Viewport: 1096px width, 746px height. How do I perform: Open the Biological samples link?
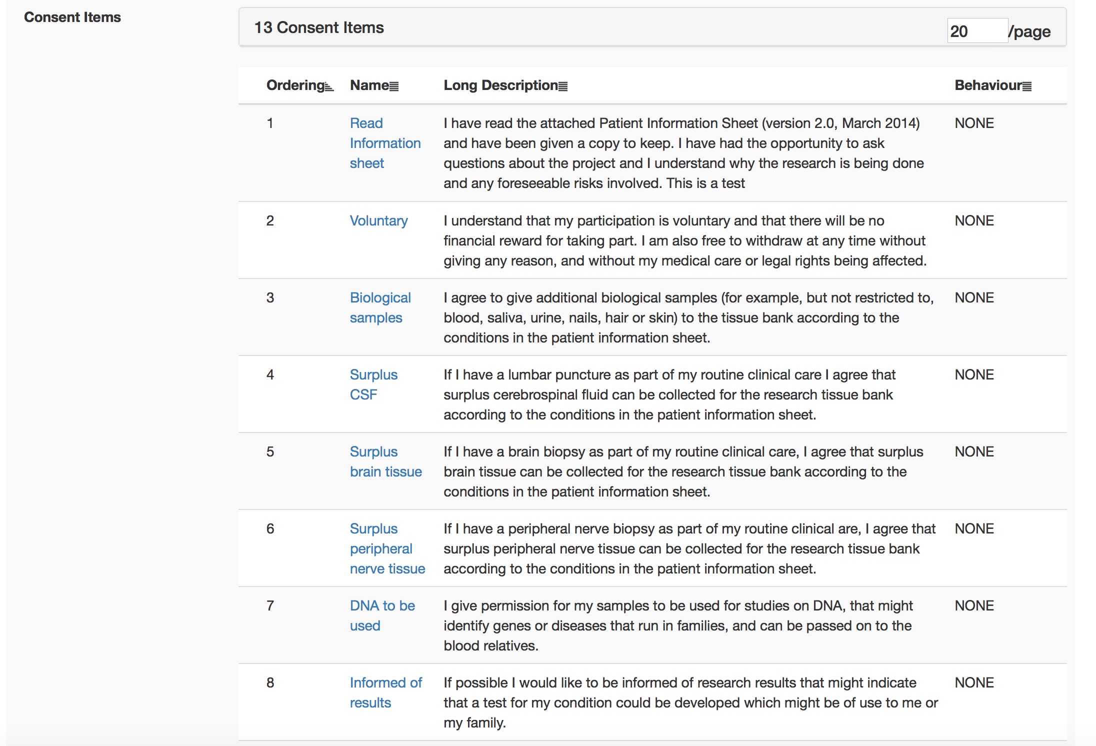[x=380, y=307]
